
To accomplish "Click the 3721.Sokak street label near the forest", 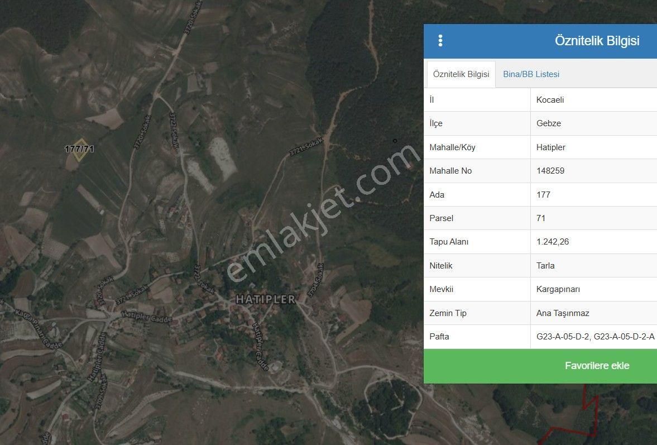I will tap(306, 147).
